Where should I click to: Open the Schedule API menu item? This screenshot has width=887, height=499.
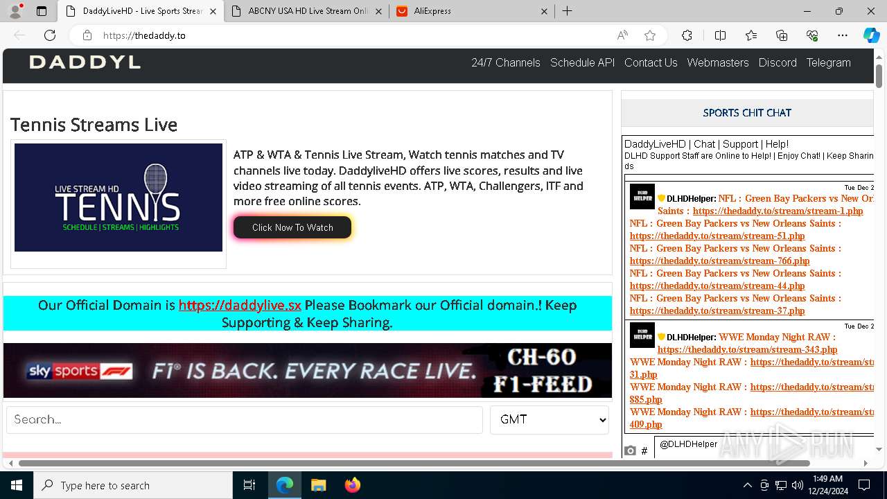coord(582,62)
